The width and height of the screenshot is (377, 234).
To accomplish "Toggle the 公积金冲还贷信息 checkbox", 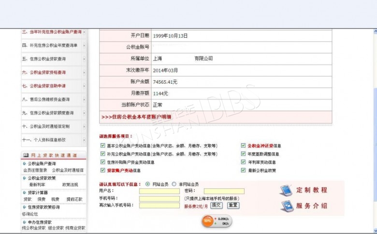I will click(243, 146).
